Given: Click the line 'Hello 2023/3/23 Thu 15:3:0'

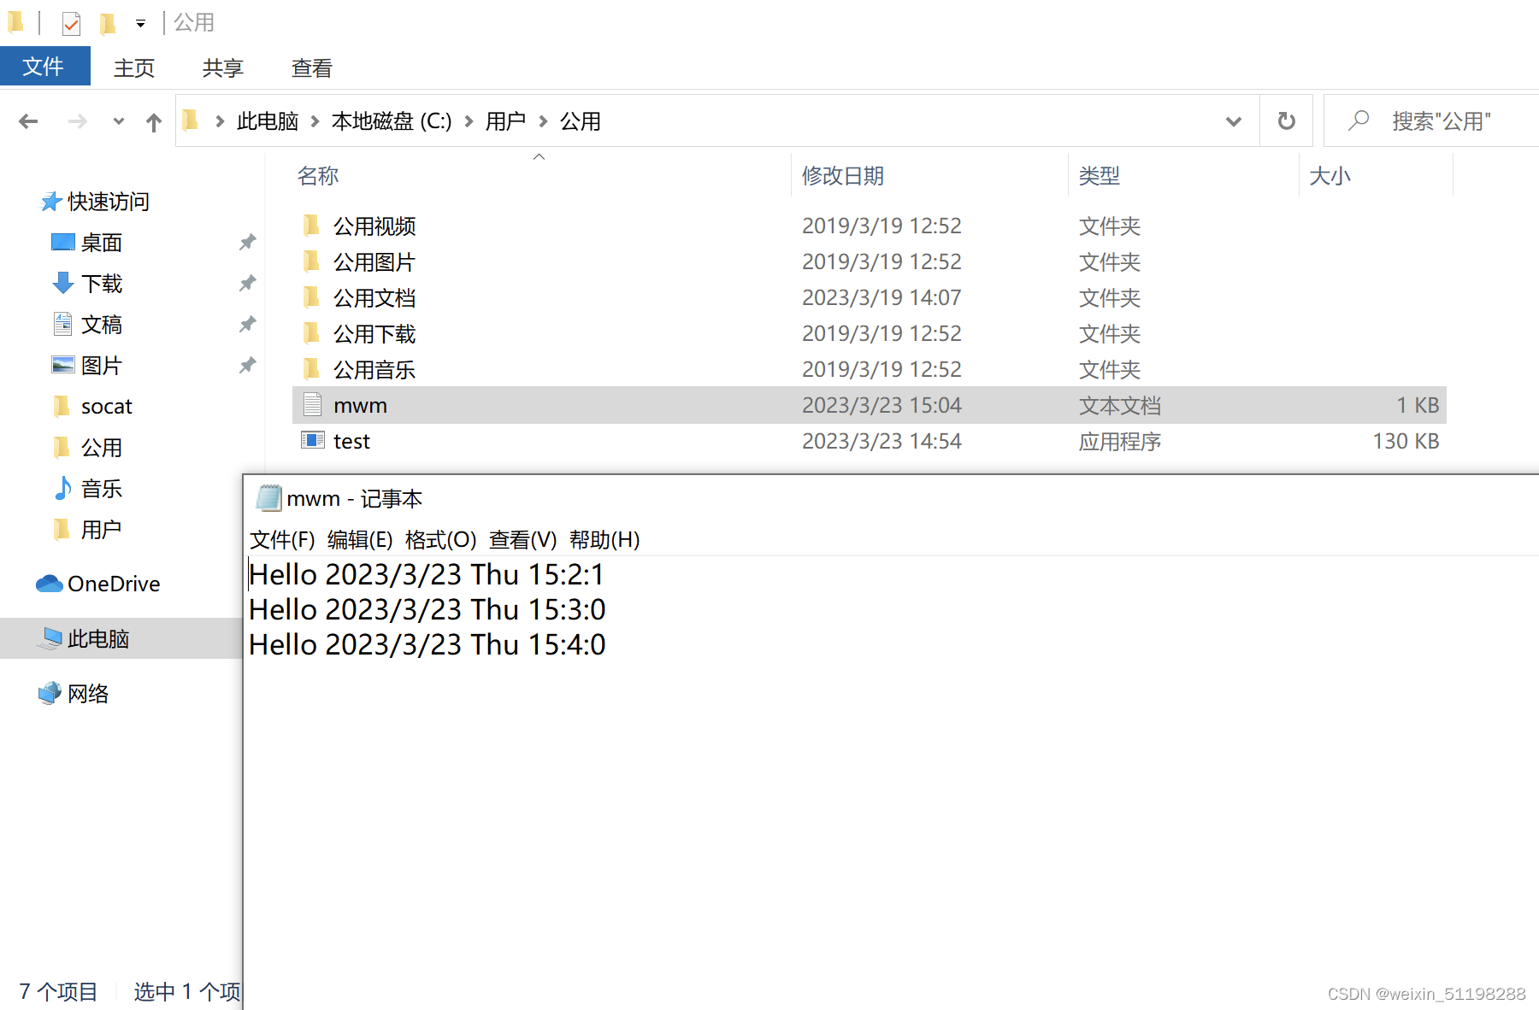Looking at the screenshot, I should [x=427, y=610].
